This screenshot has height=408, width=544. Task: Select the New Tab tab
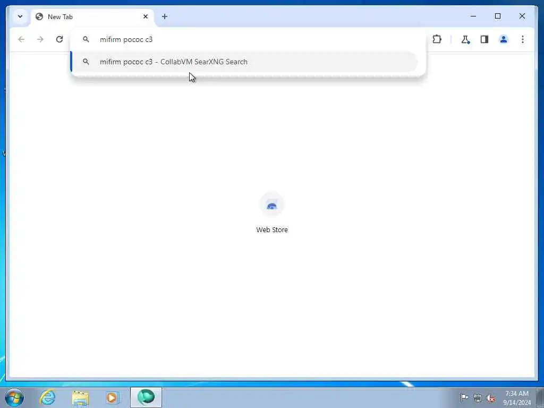tap(92, 16)
